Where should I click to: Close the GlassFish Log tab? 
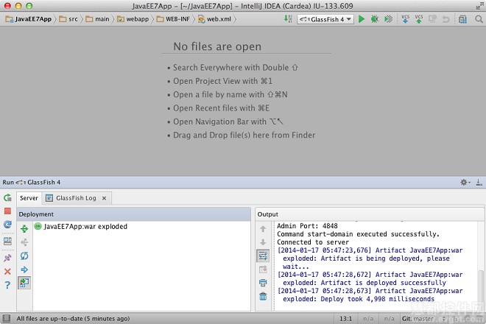click(x=104, y=198)
